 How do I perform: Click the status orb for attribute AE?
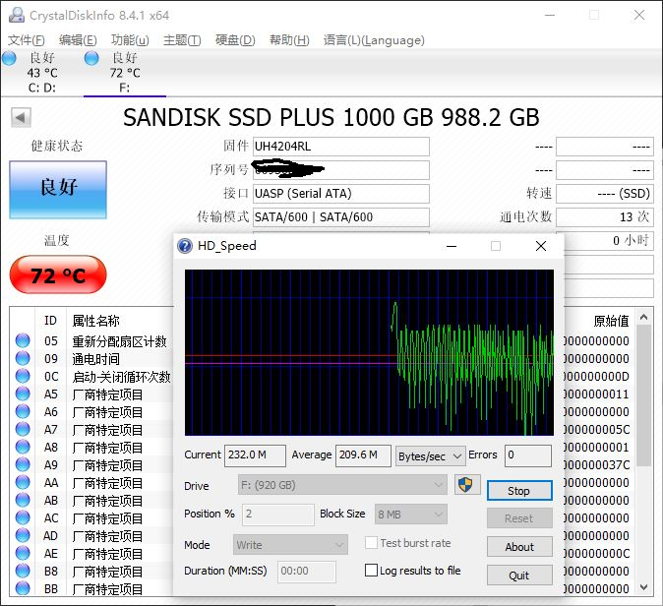(x=23, y=554)
